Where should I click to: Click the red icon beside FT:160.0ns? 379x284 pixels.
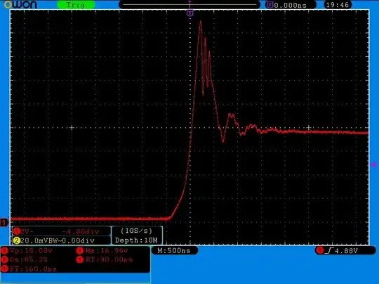[5, 269]
